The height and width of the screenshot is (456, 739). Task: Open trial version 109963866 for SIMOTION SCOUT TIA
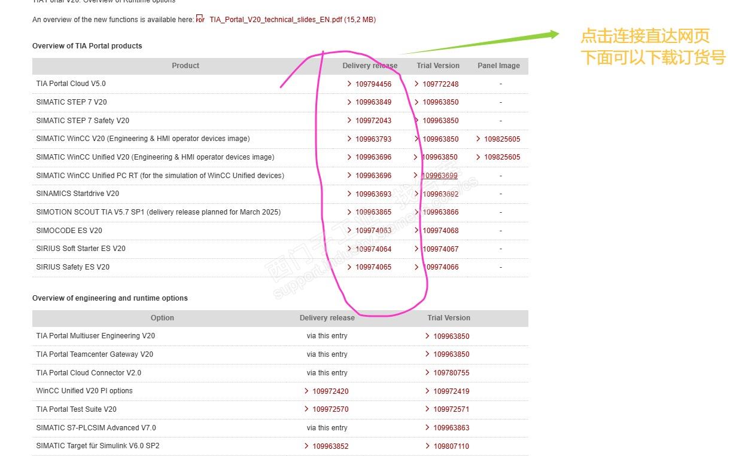pyautogui.click(x=440, y=212)
